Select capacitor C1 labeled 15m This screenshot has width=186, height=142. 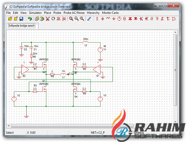click(x=31, y=47)
